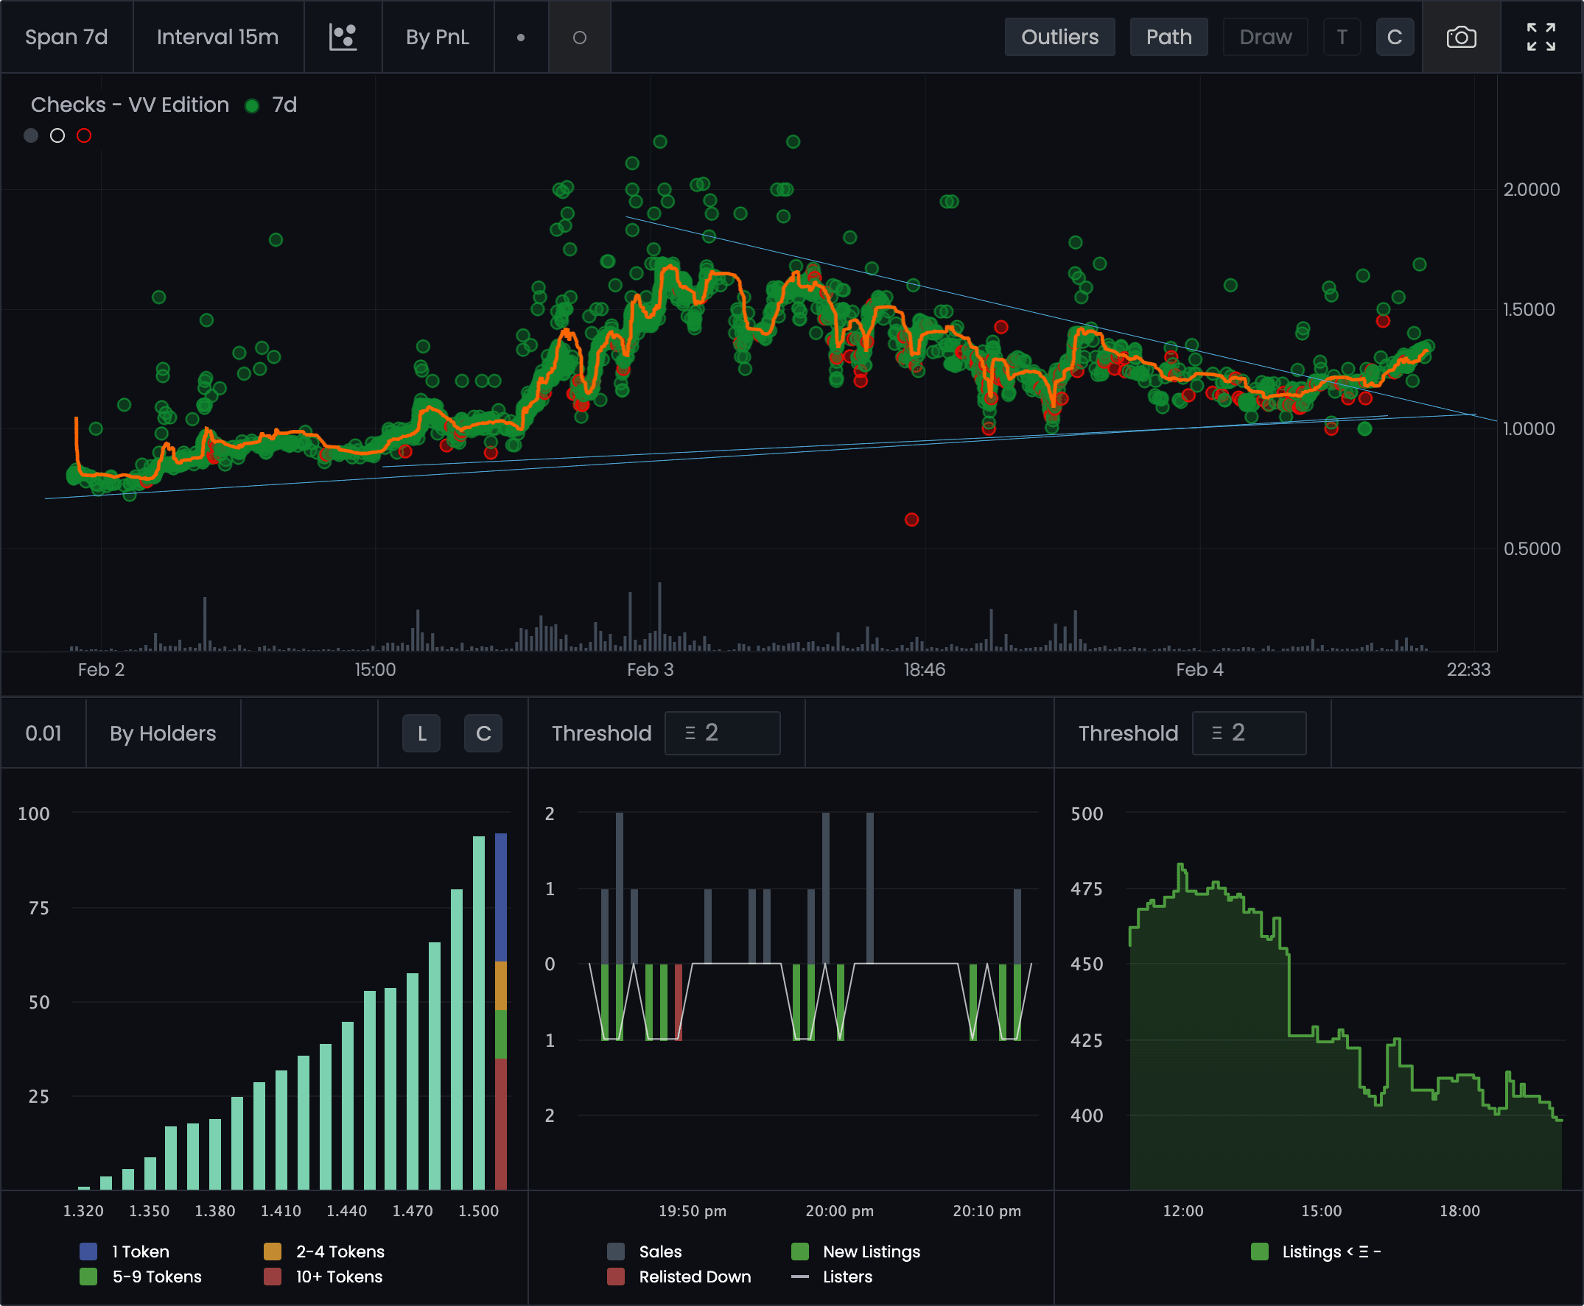Open the By PnL coloring dropdown
Screen dimensions: 1584x1306
point(438,37)
